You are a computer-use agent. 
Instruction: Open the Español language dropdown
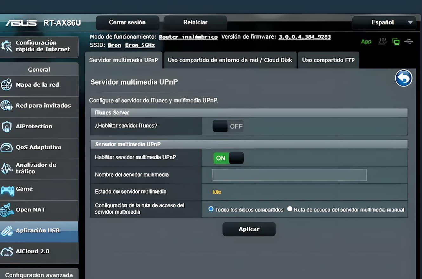pos(384,23)
